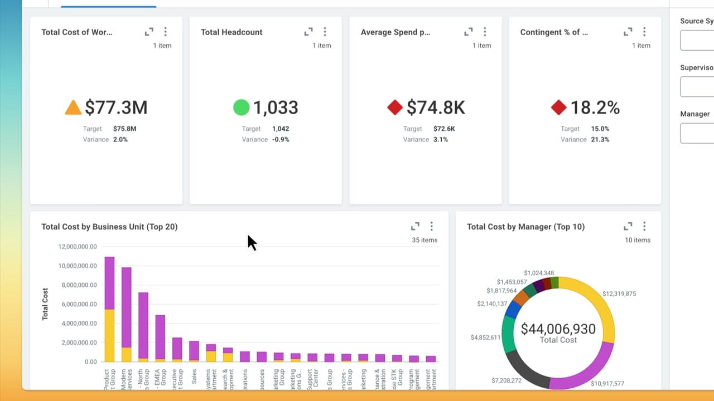Viewport: 714px width, 401px height.
Task: Click the Total Cost by Business Unit title
Action: [109, 227]
